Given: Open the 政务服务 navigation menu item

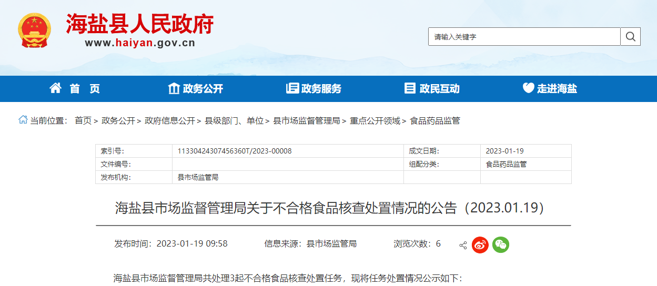Looking at the screenshot, I should tap(321, 89).
